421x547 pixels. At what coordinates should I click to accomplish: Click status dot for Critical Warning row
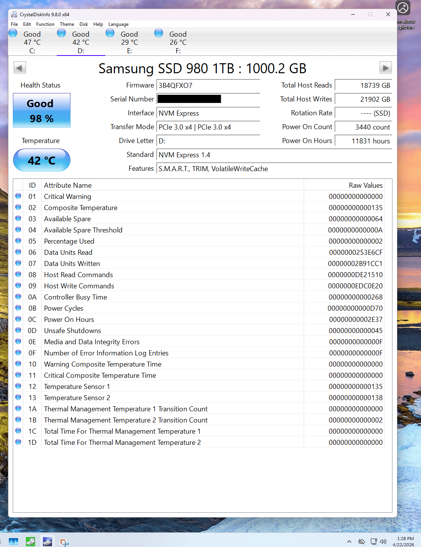click(18, 196)
